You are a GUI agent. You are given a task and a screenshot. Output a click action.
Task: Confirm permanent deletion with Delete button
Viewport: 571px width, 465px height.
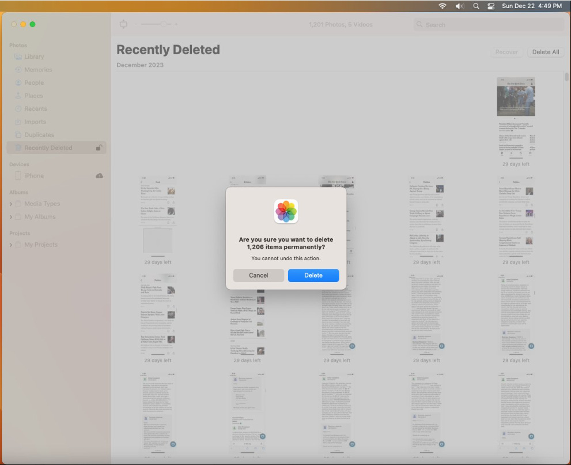click(x=313, y=275)
